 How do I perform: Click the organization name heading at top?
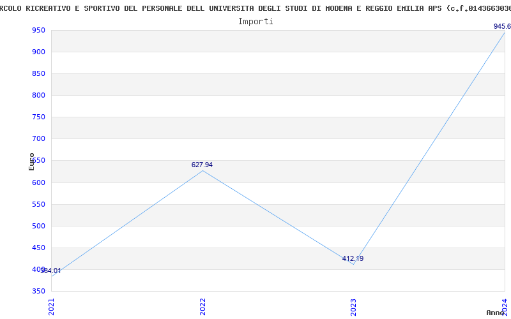tap(256, 9)
